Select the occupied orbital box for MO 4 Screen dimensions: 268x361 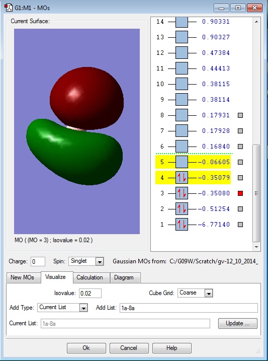[x=182, y=178]
